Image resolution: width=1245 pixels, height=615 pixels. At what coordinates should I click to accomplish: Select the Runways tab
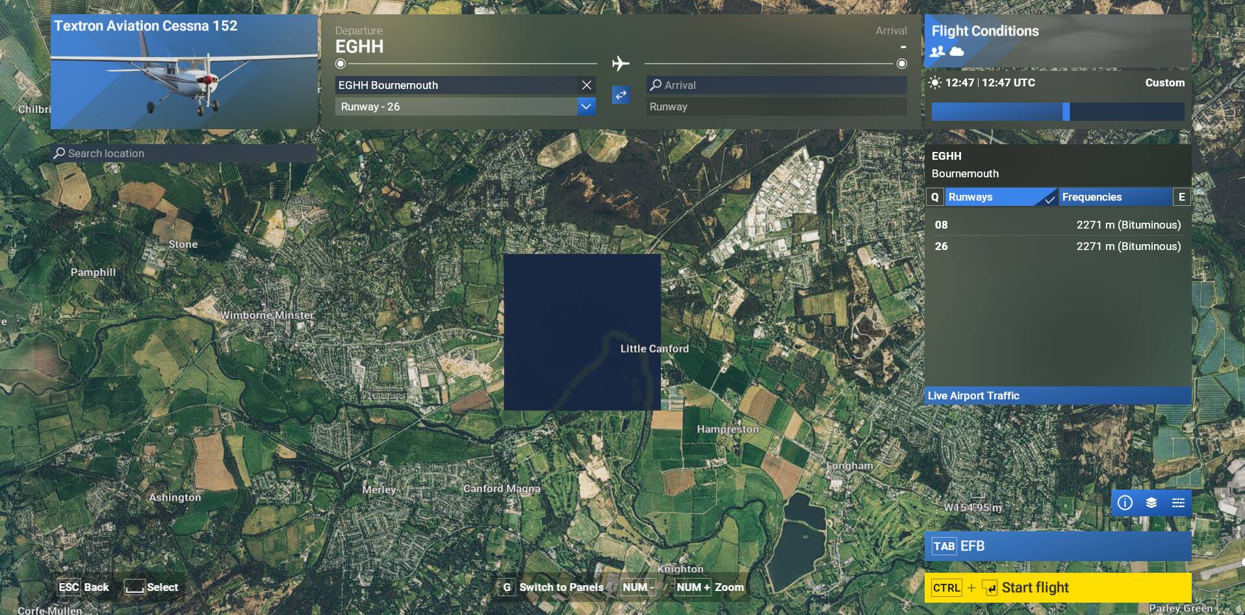tap(999, 197)
